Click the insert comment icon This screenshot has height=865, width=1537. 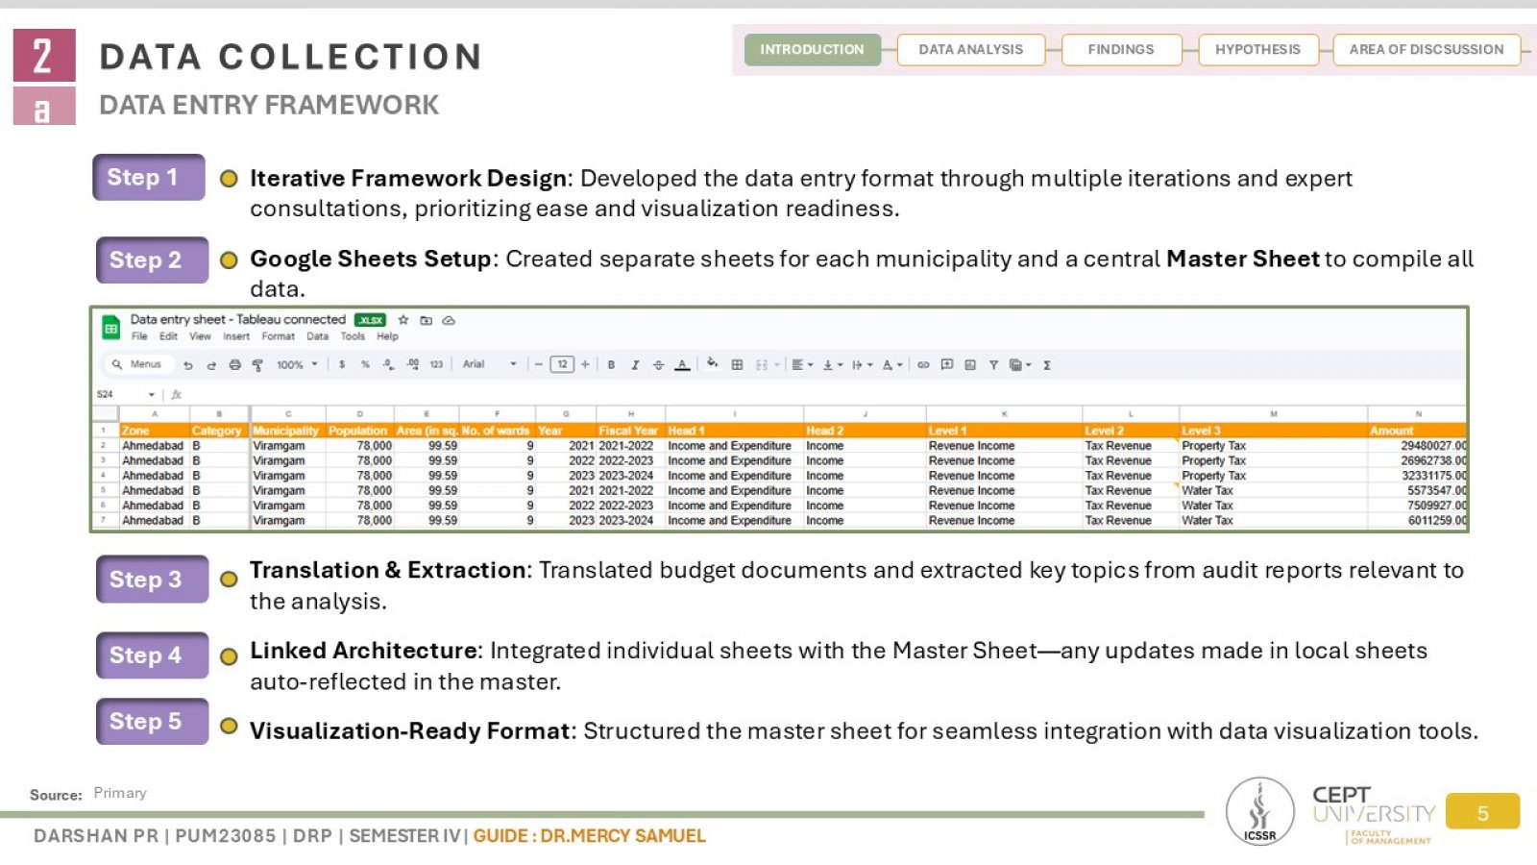click(947, 364)
